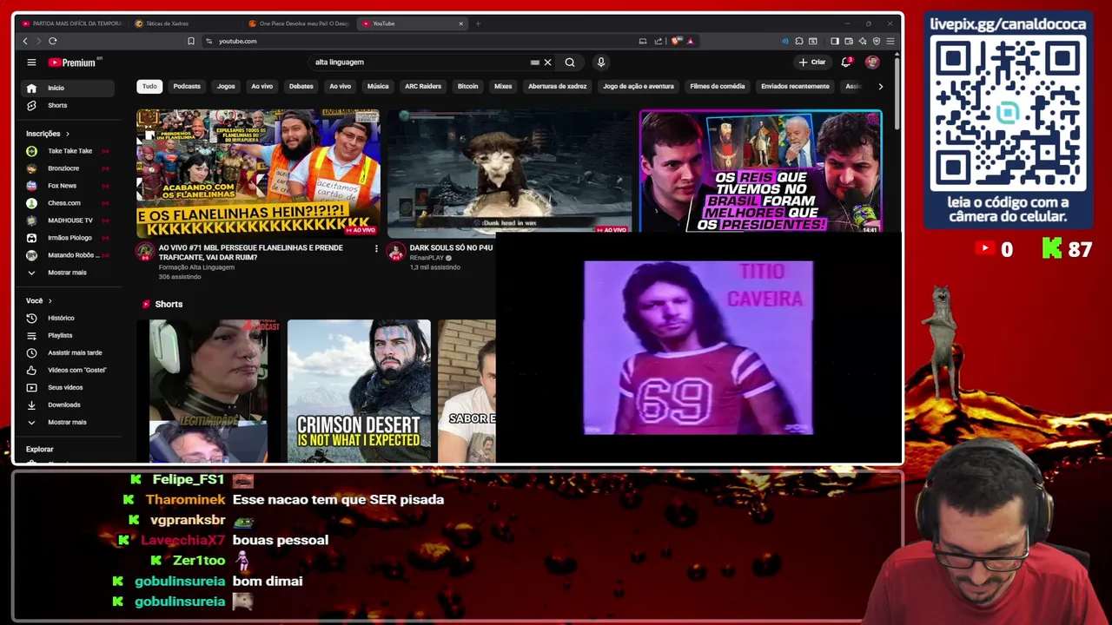Viewport: 1112px width, 625px height.
Task: Open Seus vídeos in sidebar
Action: [x=68, y=387]
